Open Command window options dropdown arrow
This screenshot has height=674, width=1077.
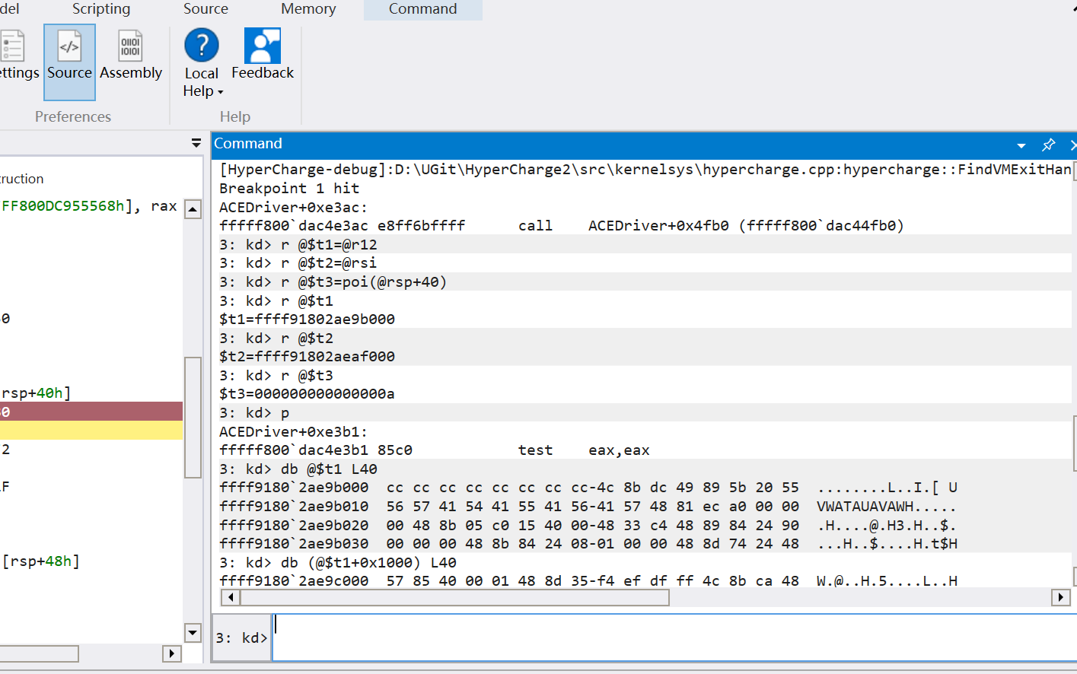pyautogui.click(x=1021, y=145)
